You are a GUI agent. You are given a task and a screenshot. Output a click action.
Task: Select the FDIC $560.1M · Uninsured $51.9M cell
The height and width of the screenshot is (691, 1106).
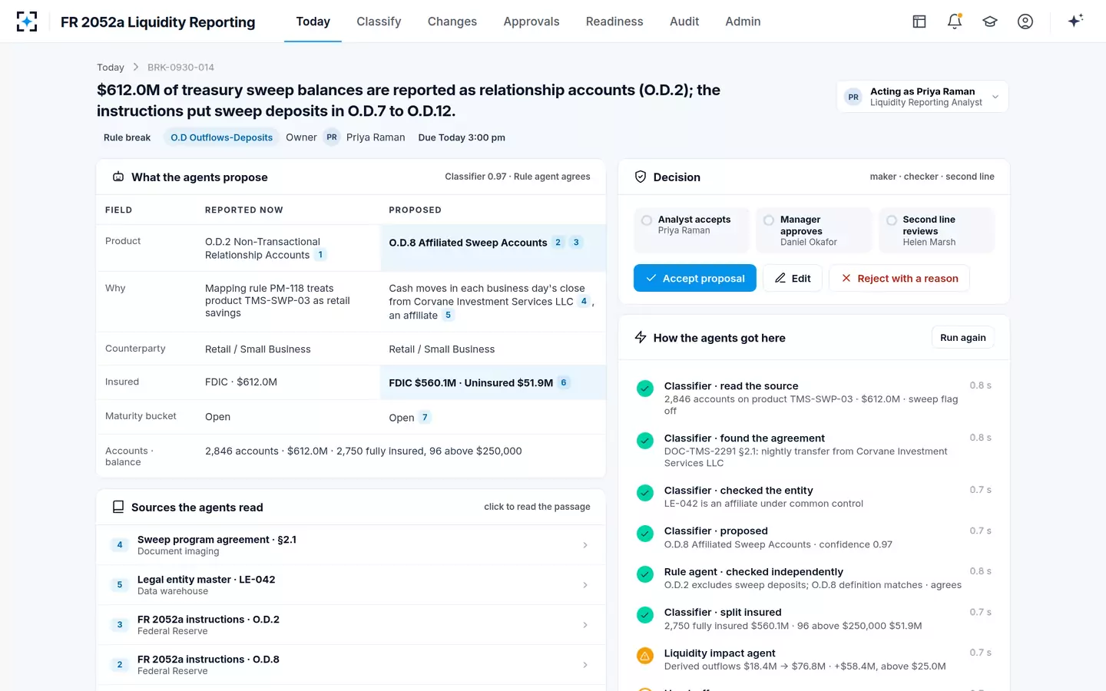[493, 382]
